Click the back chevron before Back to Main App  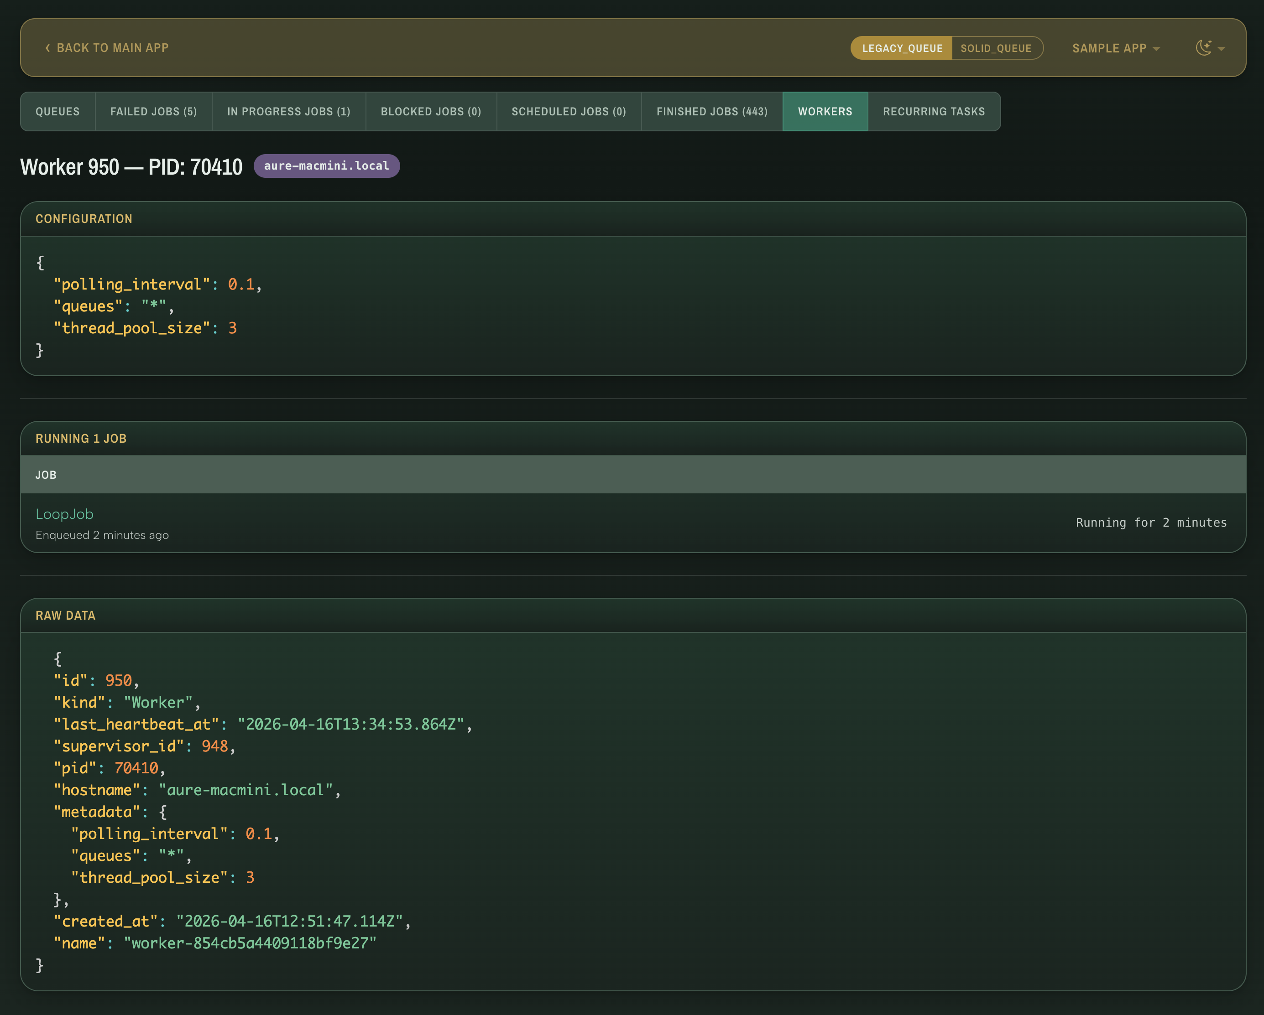tap(47, 48)
